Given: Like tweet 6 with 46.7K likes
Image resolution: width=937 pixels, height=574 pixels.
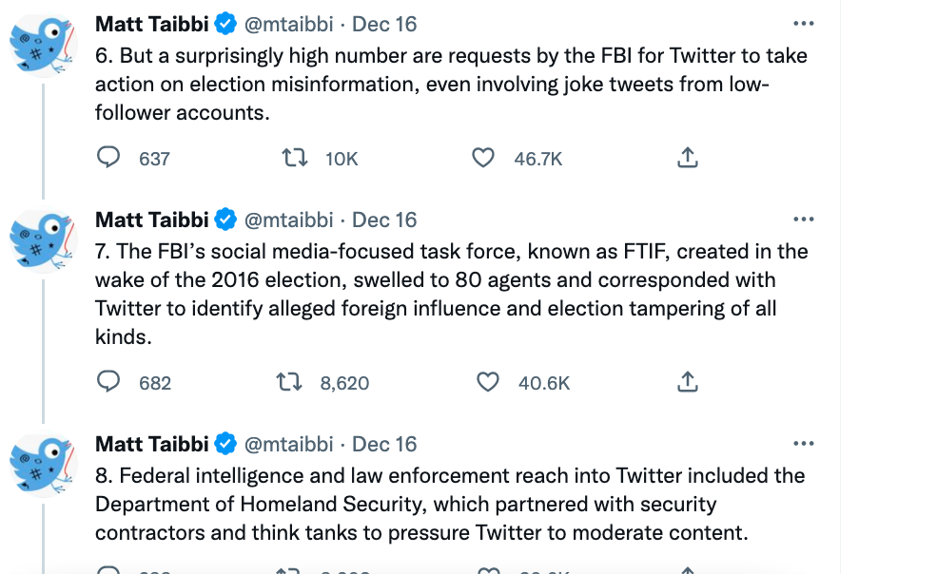Looking at the screenshot, I should 483,158.
